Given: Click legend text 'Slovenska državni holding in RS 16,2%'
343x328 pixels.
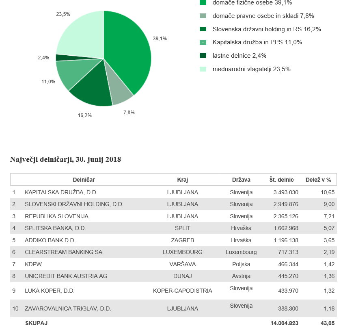Looking at the screenshot, I should pos(267,29).
